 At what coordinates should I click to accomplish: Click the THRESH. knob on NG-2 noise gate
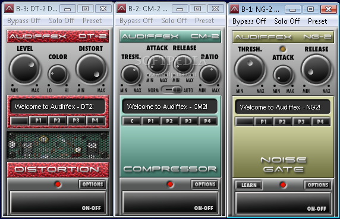click(x=250, y=69)
